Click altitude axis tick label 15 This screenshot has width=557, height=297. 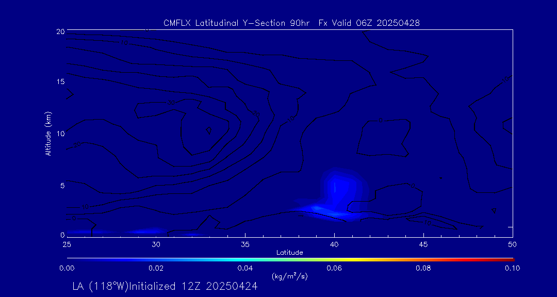[60, 81]
